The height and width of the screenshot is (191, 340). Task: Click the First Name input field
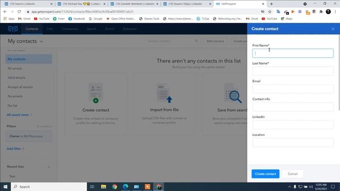pyautogui.click(x=293, y=53)
